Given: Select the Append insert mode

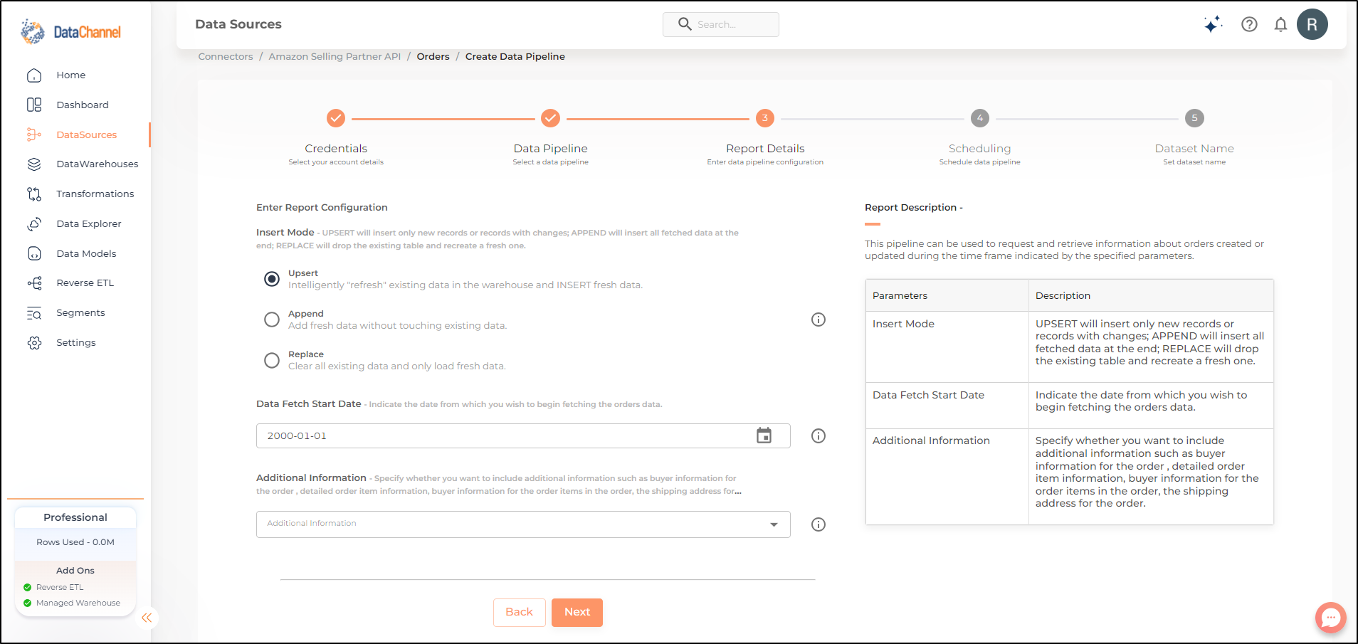Looking at the screenshot, I should click(272, 320).
